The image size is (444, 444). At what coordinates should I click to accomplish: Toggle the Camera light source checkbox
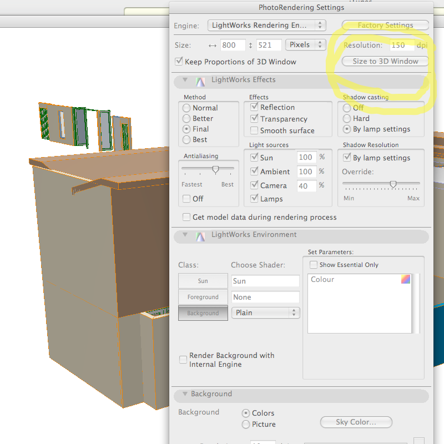click(x=254, y=185)
